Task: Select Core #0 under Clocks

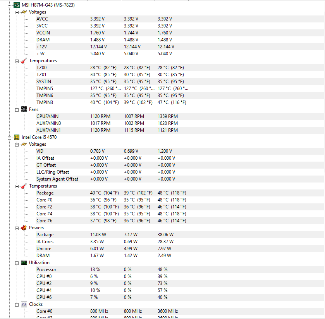Action: 180,311
